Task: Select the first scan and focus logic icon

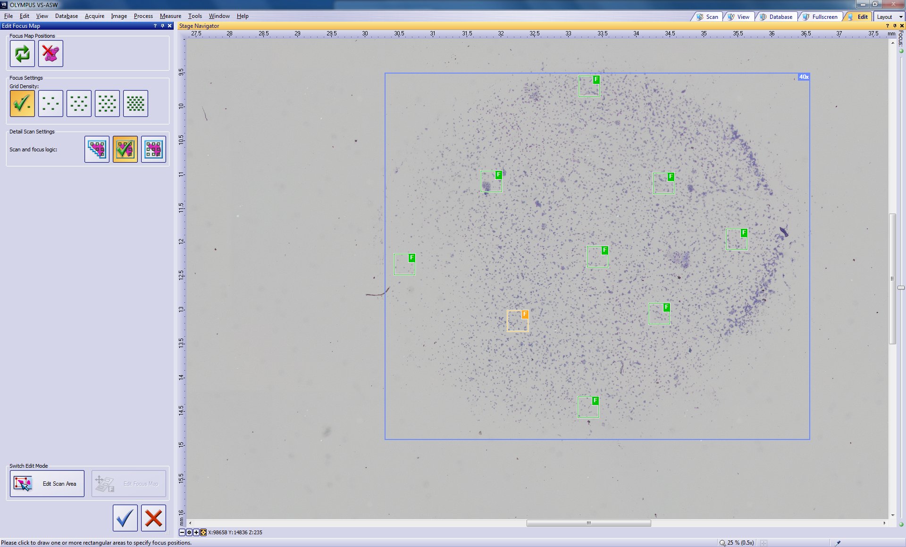Action: (x=97, y=149)
